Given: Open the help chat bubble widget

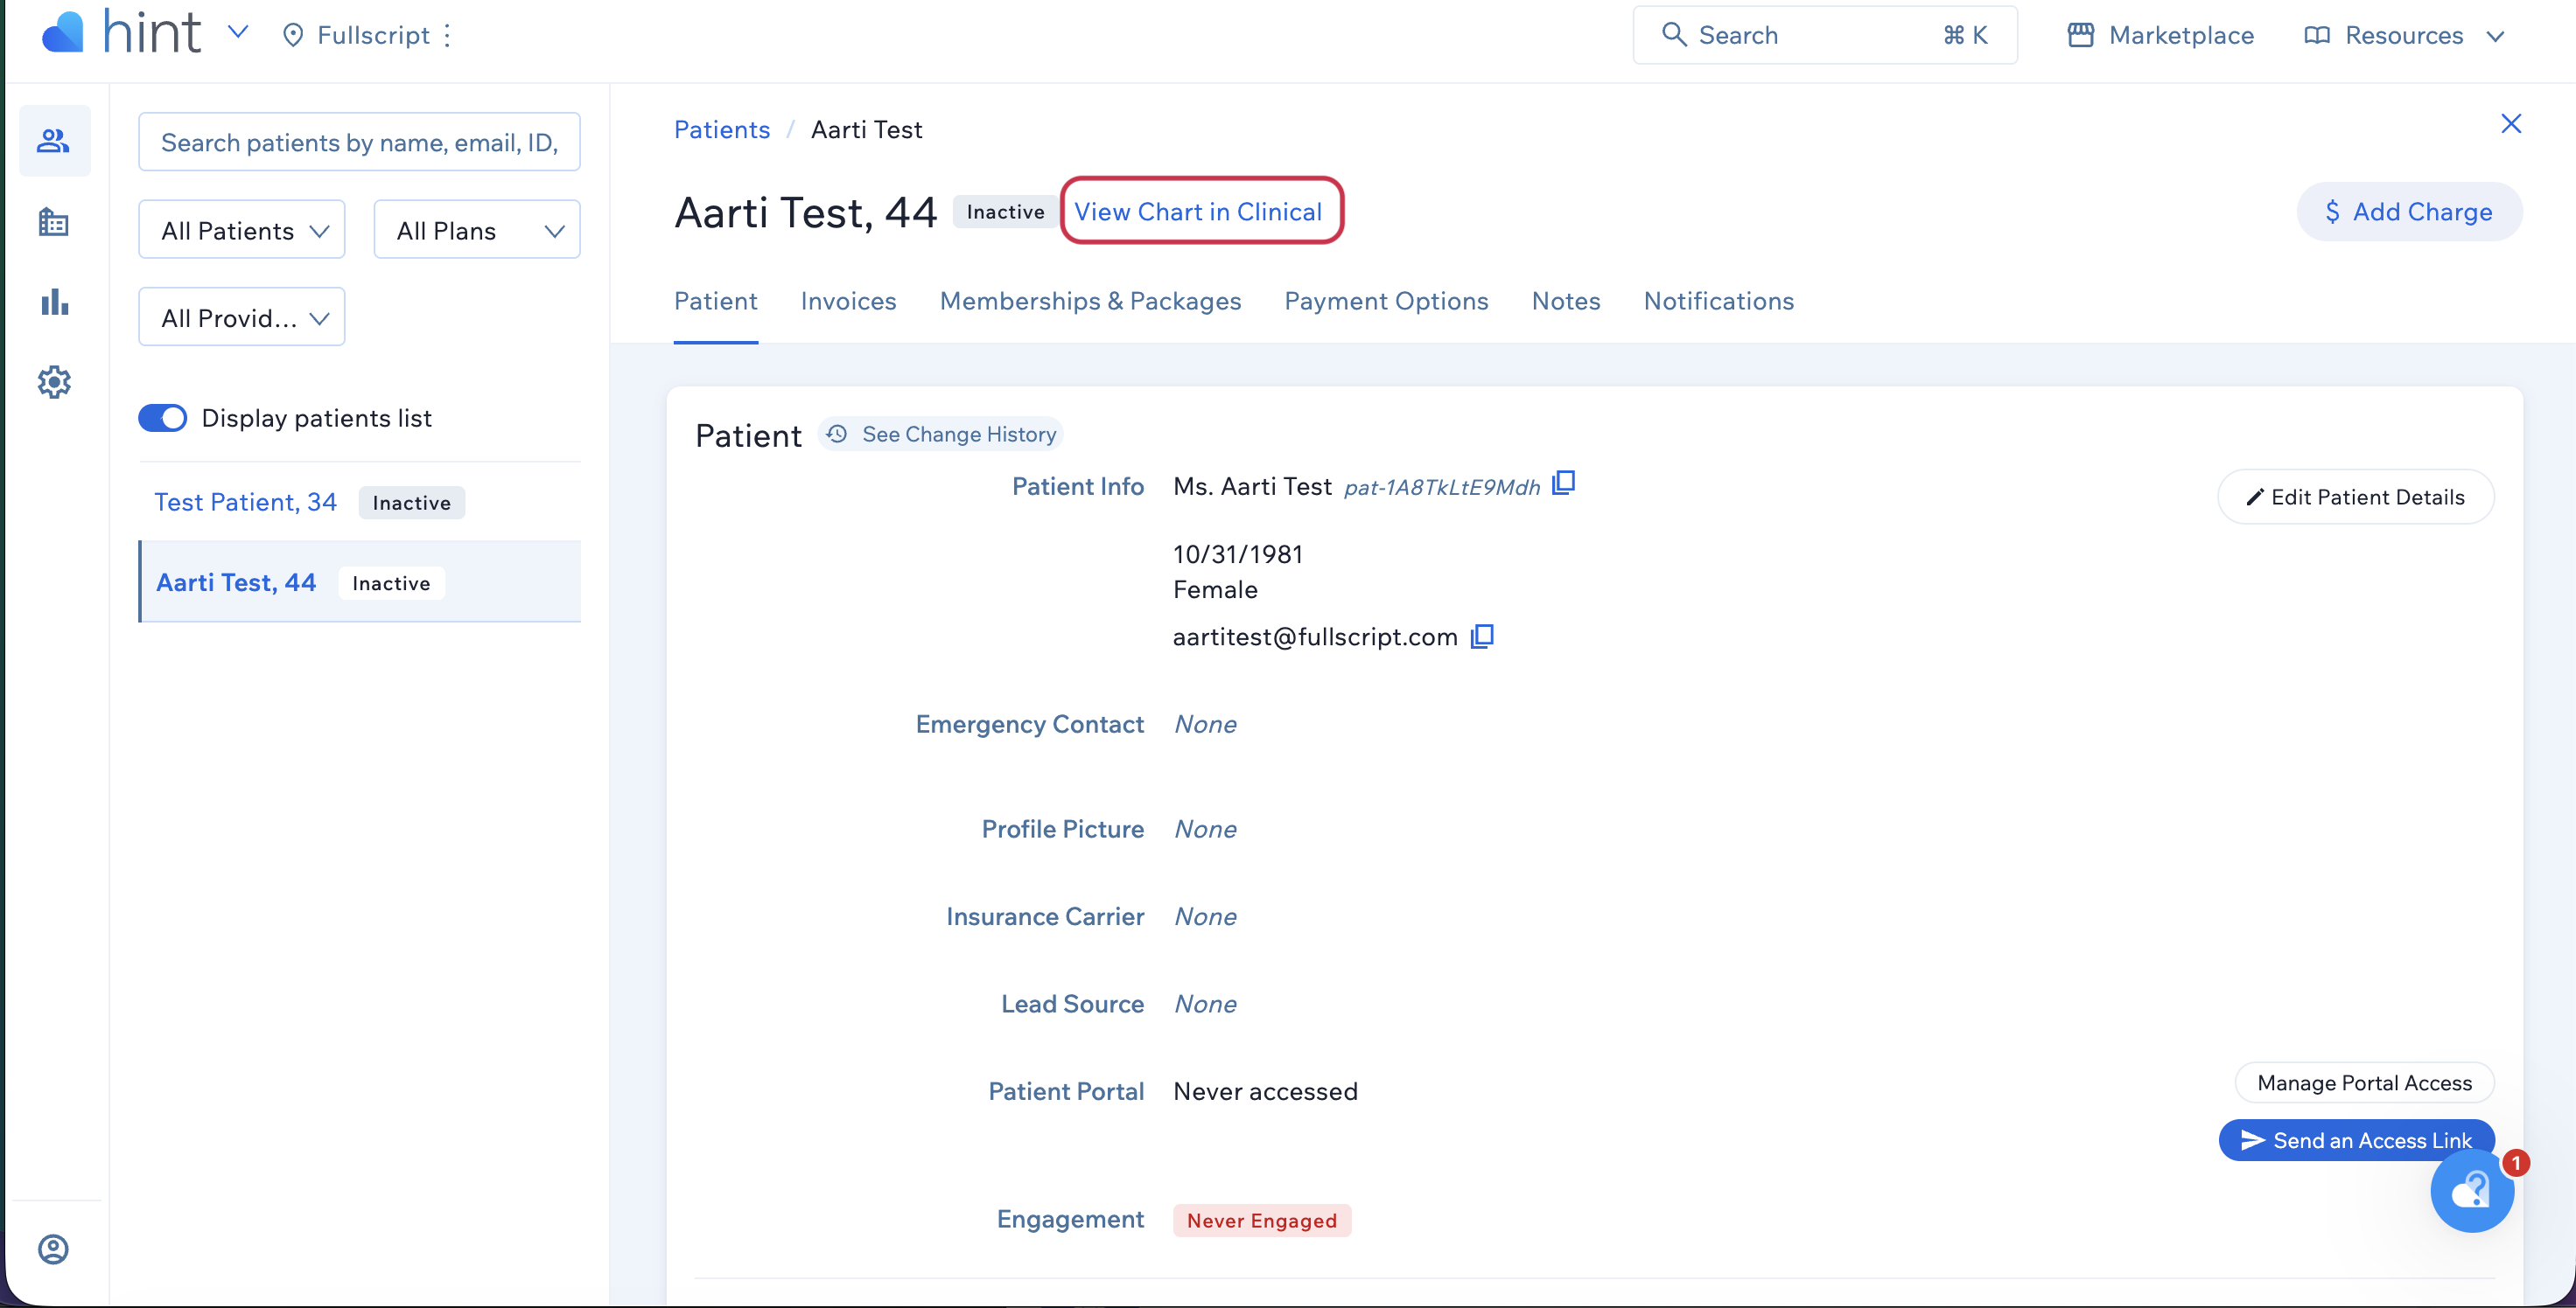Looking at the screenshot, I should [x=2471, y=1191].
